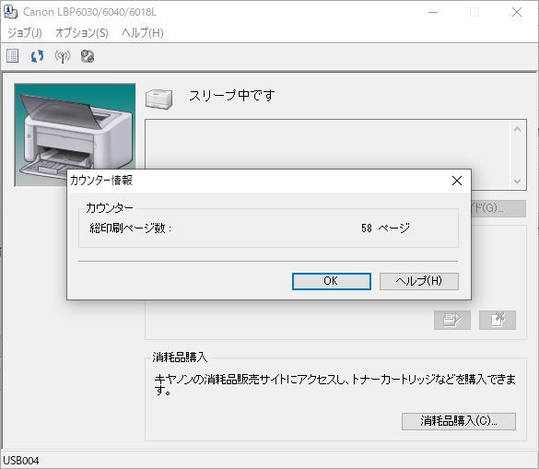Minimize the Canon LBP6030 status window

(x=433, y=12)
